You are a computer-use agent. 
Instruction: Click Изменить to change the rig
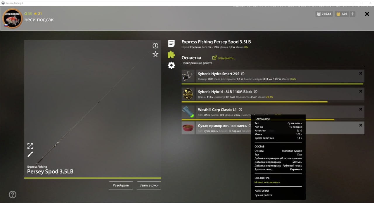click(x=224, y=58)
